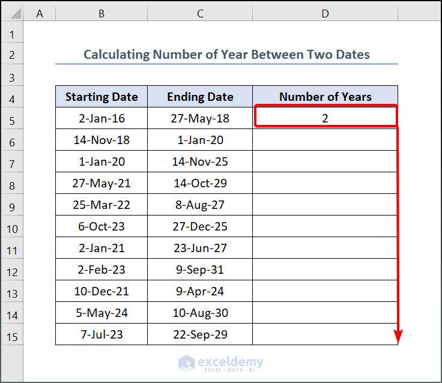
Task: Select cell containing 5-May-24
Action: (x=101, y=313)
